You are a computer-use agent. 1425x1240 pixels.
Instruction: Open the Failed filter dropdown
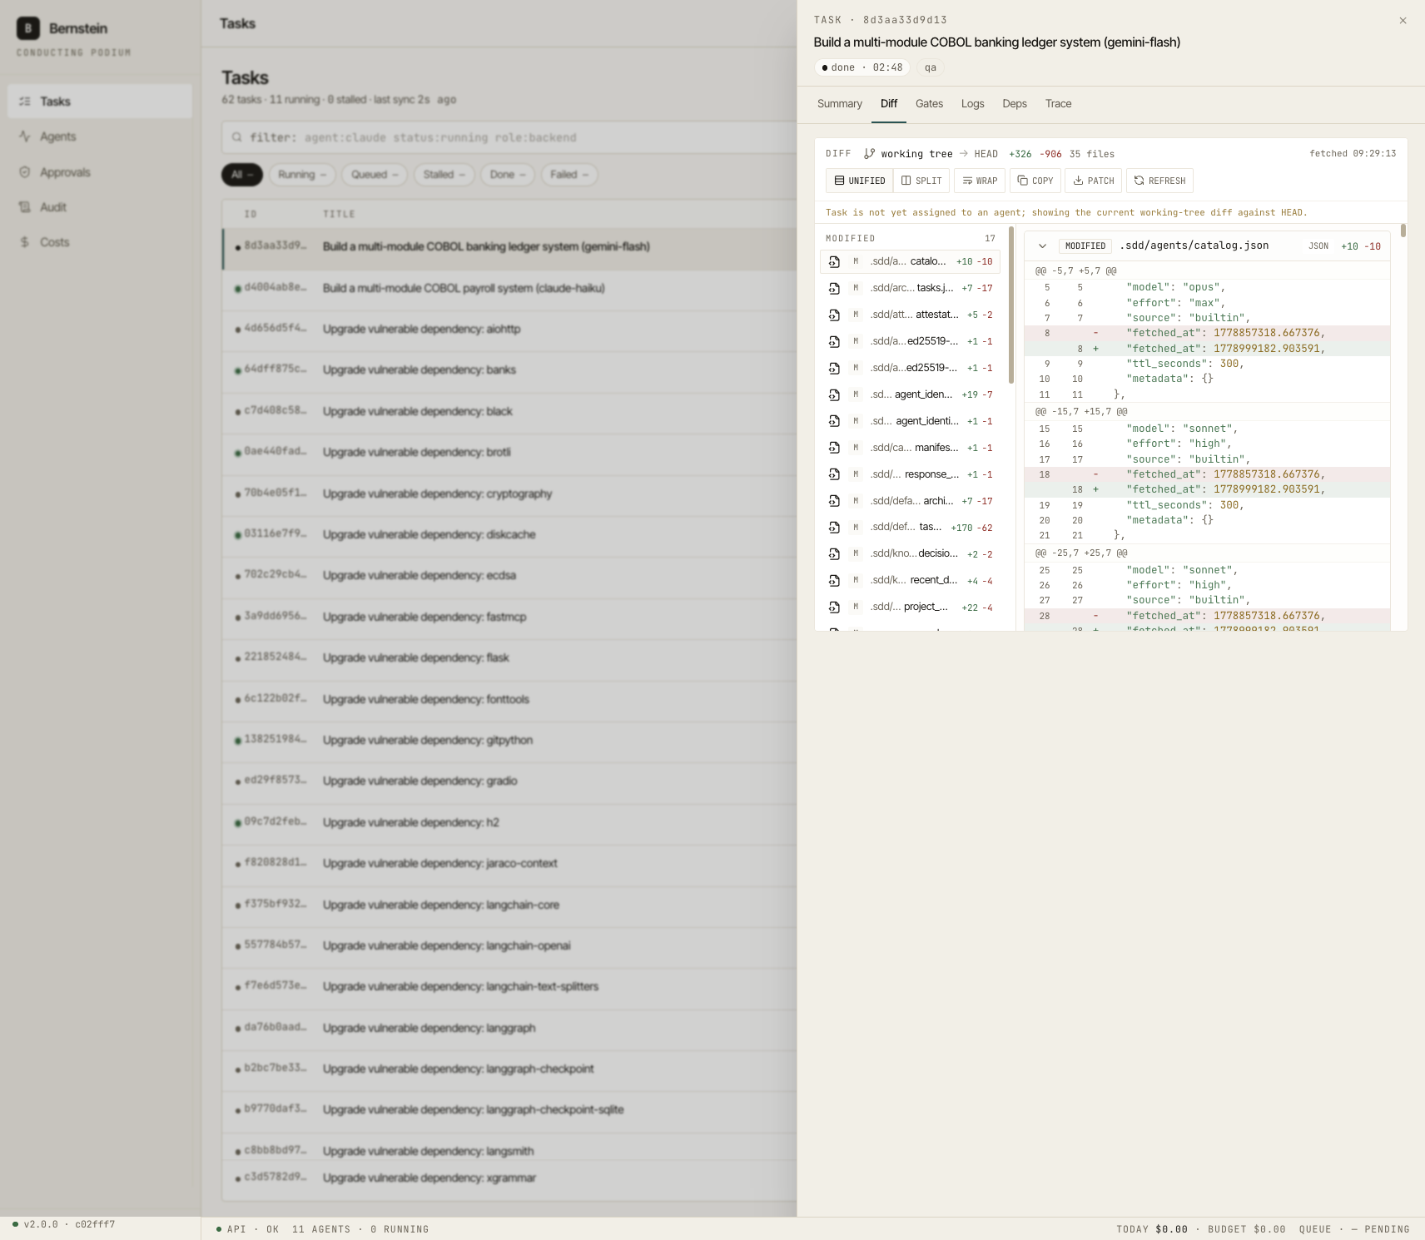[x=569, y=175]
